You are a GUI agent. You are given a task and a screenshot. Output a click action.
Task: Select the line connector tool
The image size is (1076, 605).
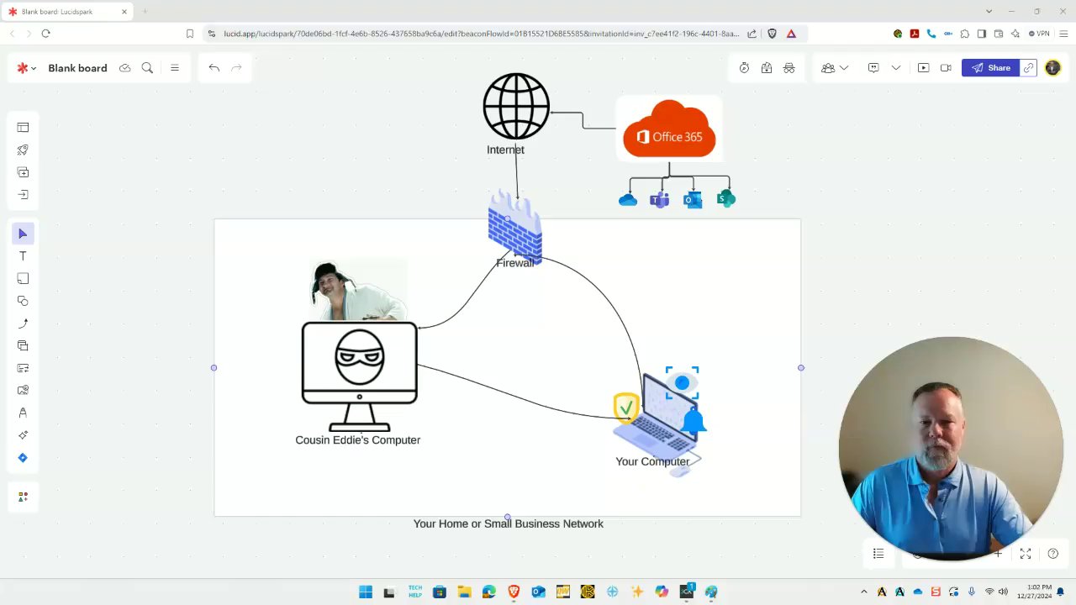click(x=23, y=324)
